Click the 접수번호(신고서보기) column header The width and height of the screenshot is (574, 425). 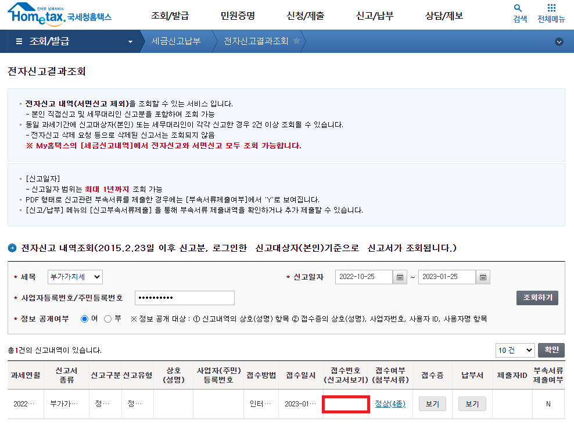[x=346, y=375]
